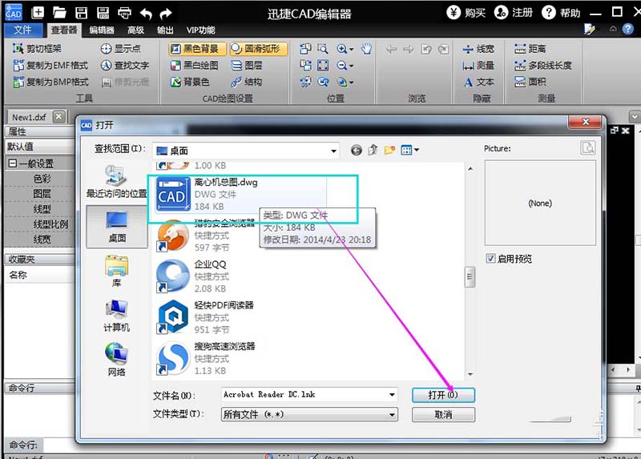
Task: Toggle 测量 display
Action: tap(478, 66)
